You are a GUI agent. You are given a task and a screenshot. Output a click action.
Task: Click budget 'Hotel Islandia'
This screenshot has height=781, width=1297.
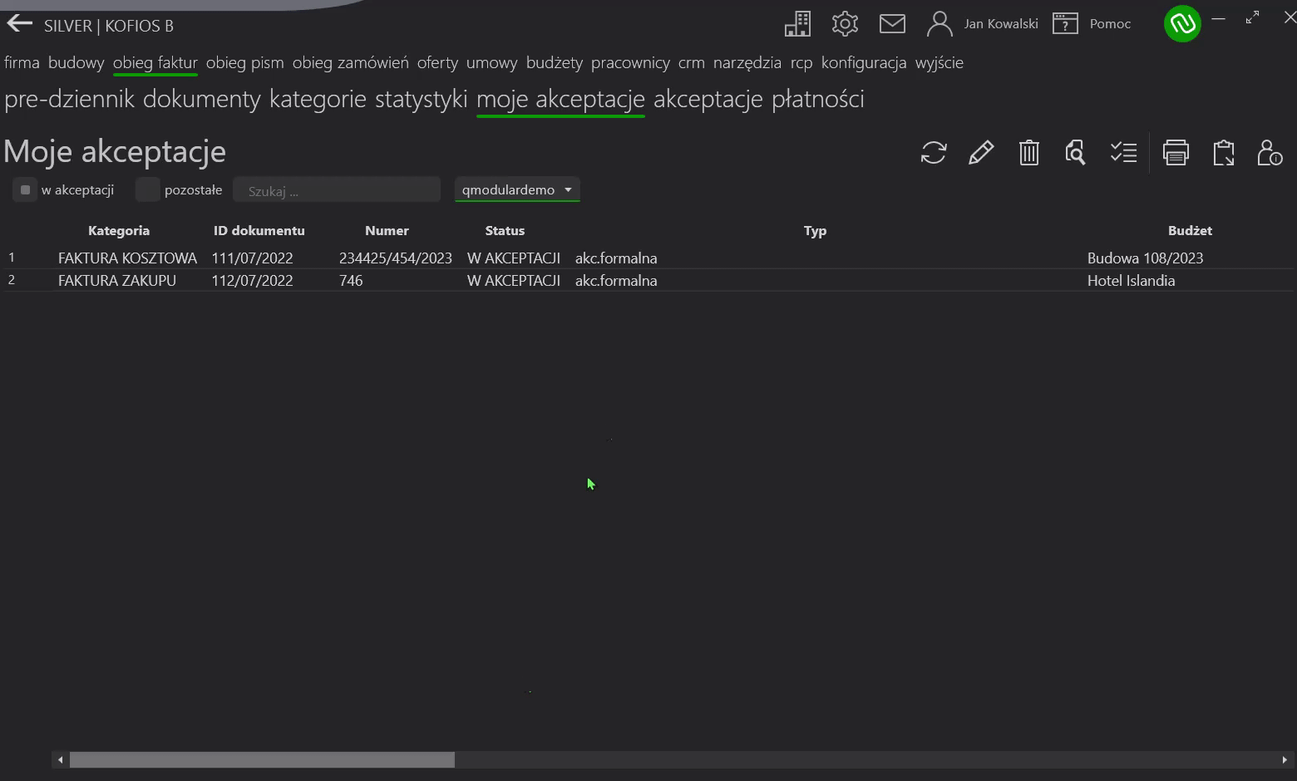pos(1131,280)
